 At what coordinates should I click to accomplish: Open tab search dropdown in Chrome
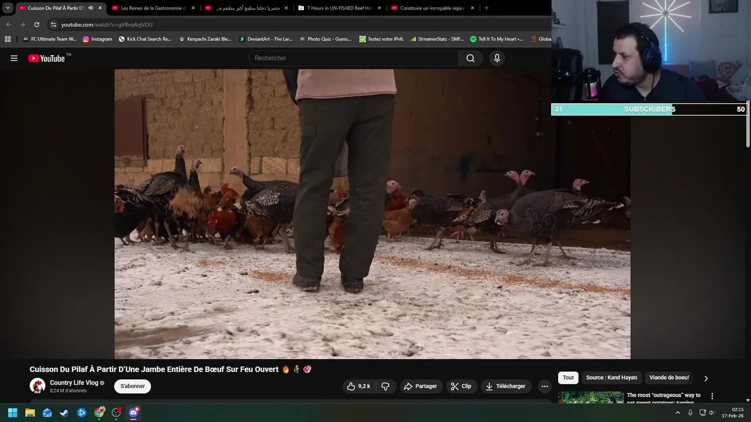(x=8, y=8)
